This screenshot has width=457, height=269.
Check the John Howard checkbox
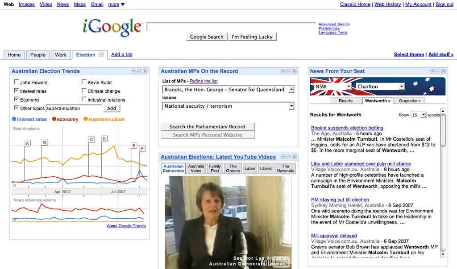pyautogui.click(x=17, y=82)
